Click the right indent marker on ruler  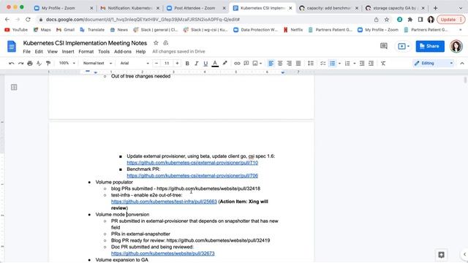coord(282,72)
